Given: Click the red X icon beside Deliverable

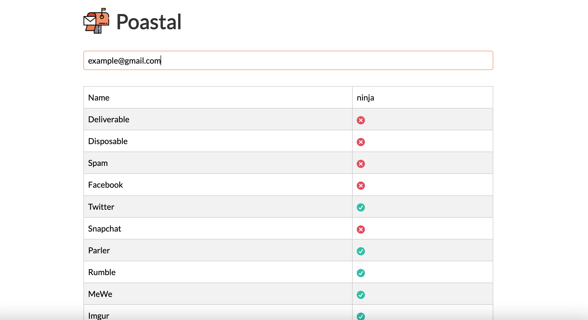Looking at the screenshot, I should coord(361,120).
